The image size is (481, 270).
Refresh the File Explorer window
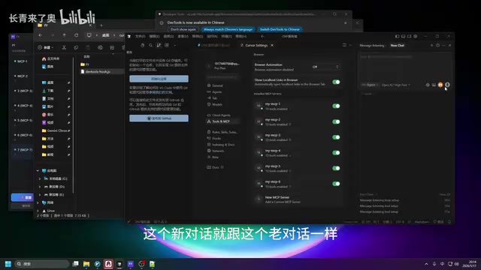(x=76, y=35)
